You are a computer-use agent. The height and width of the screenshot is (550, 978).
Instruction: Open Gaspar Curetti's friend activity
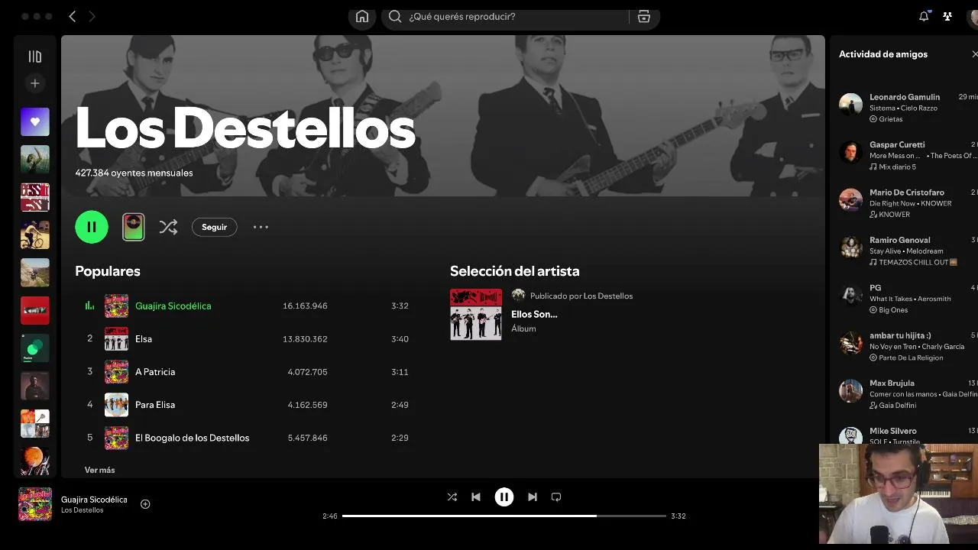(908, 155)
